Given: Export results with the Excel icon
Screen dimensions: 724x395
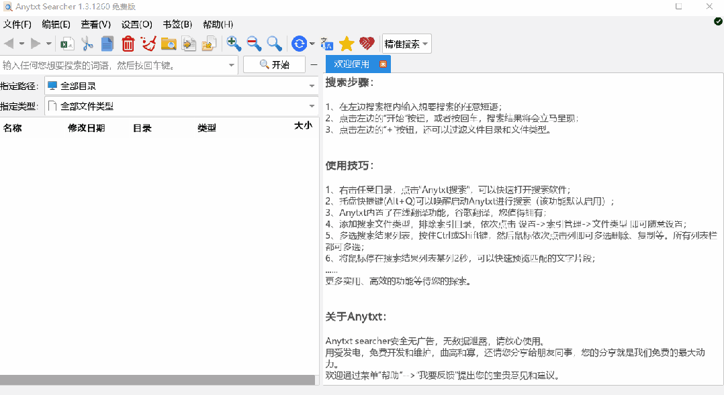Looking at the screenshot, I should pyautogui.click(x=67, y=44).
